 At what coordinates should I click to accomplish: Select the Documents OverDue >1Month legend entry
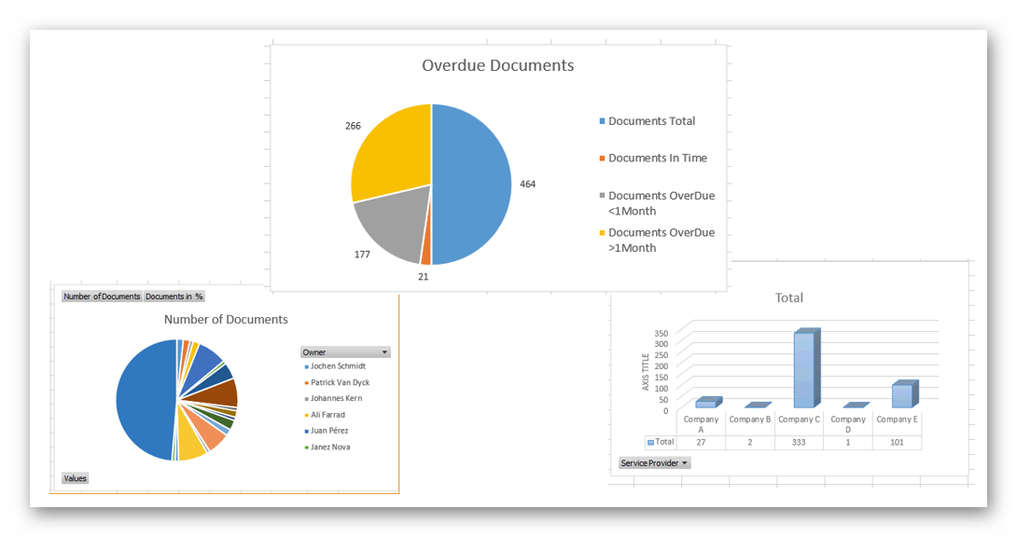pyautogui.click(x=661, y=240)
